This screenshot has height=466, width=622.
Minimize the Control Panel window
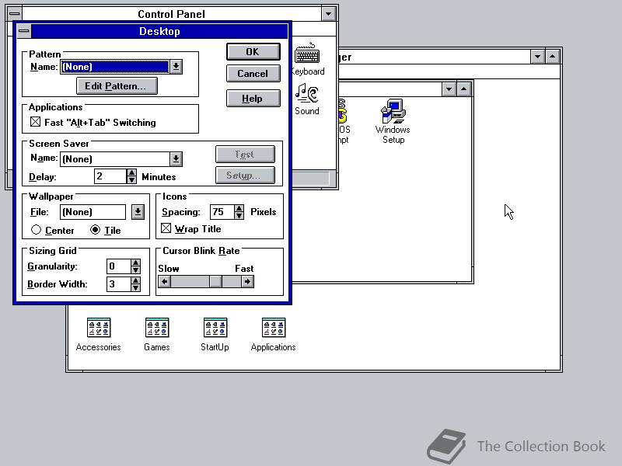pos(328,14)
